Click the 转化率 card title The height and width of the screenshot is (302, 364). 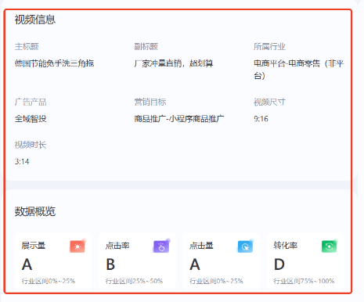286,246
